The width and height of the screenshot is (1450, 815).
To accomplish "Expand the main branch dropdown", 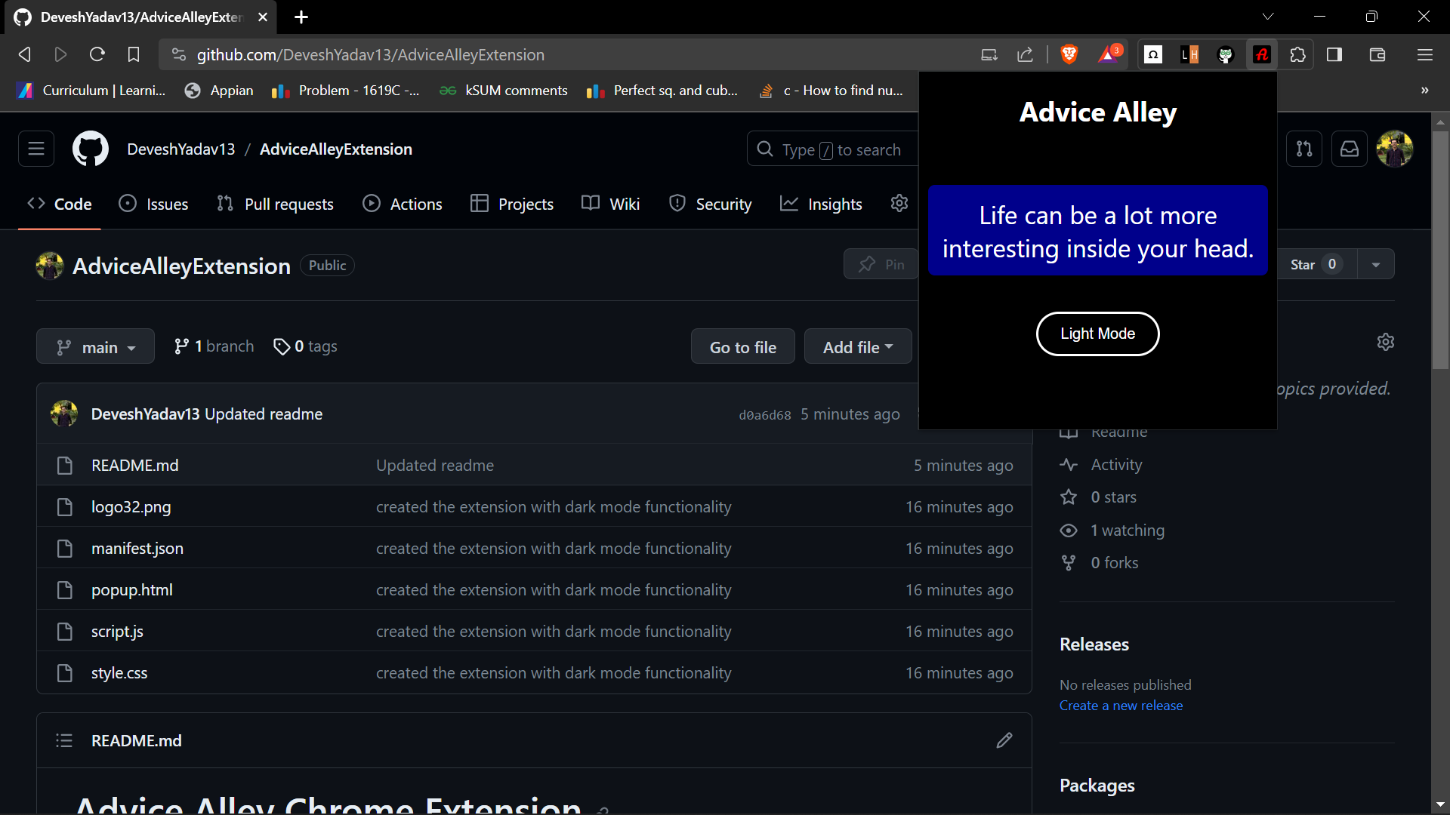I will [x=96, y=347].
